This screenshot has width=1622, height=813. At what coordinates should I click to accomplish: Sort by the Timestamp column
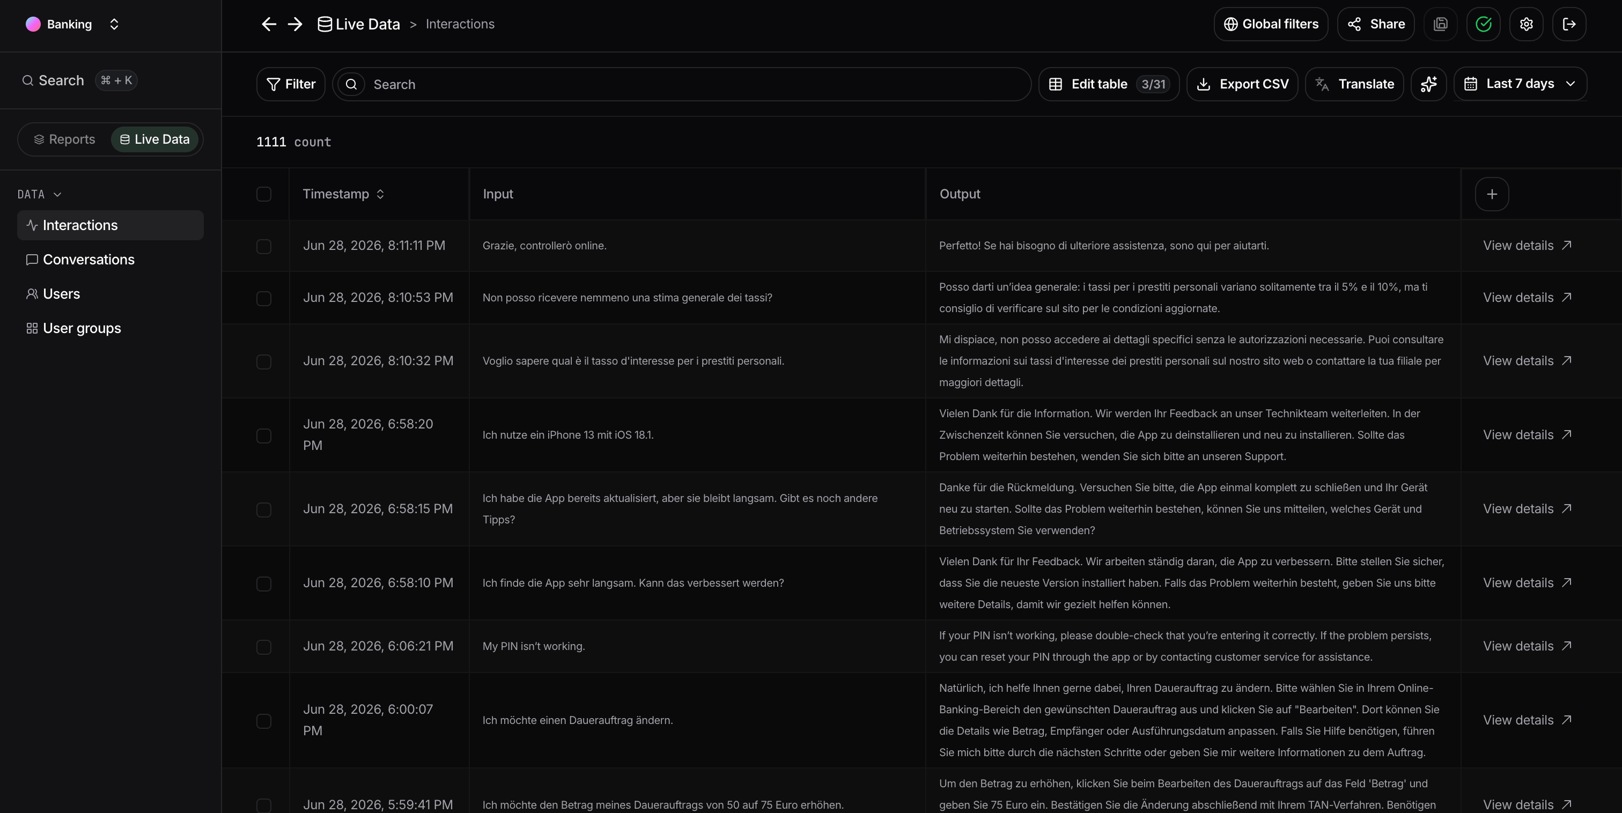tap(343, 194)
